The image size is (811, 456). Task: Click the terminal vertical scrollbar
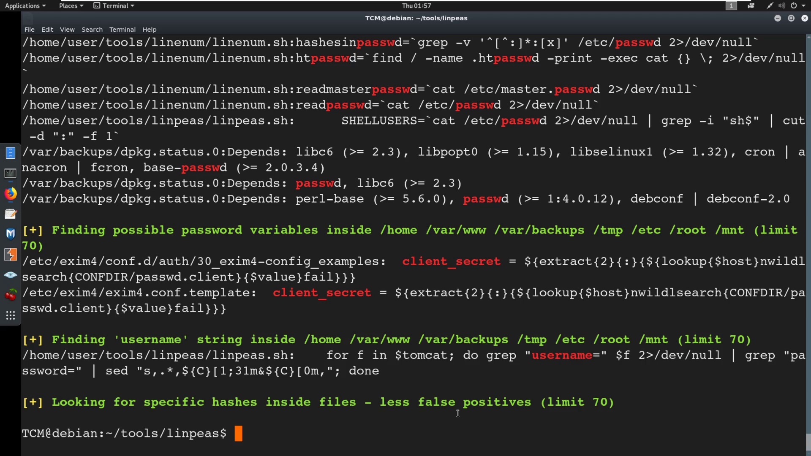808,245
